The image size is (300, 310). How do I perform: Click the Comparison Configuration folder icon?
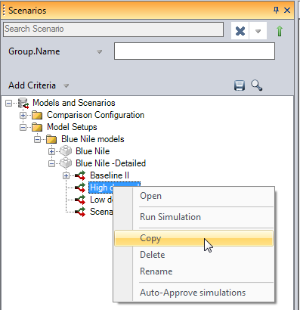[37, 115]
